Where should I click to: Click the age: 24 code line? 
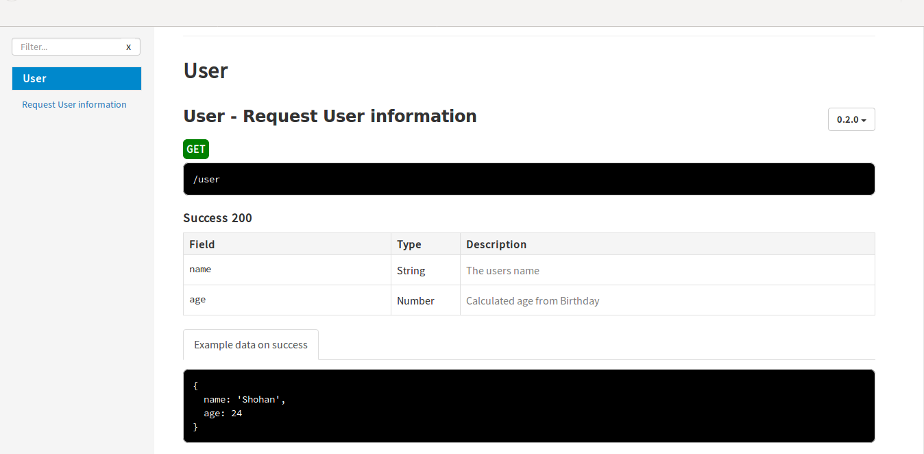click(x=223, y=414)
